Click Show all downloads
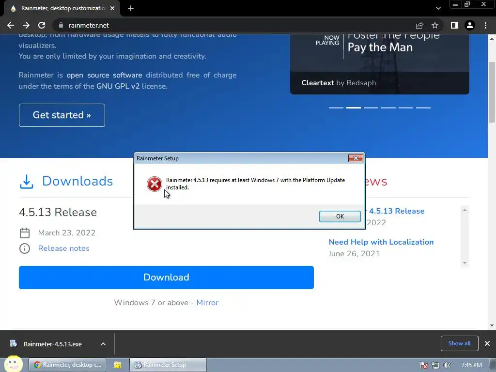 pos(459,343)
